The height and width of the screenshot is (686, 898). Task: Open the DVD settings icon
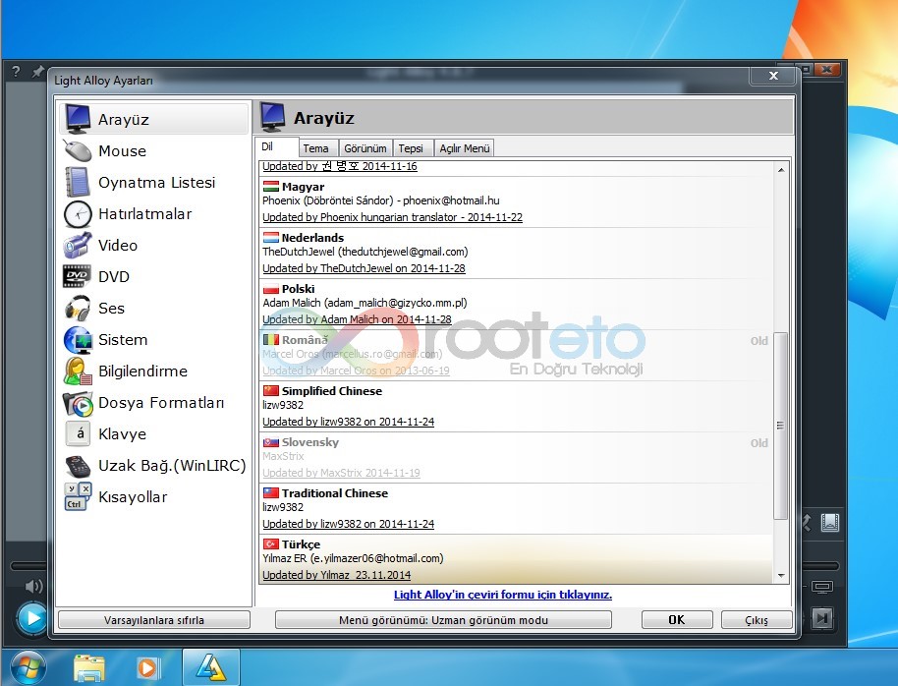pyautogui.click(x=78, y=276)
